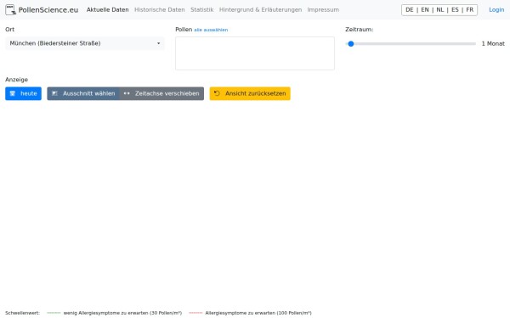Switch language to NL
This screenshot has width=510, height=318.
[x=440, y=9]
